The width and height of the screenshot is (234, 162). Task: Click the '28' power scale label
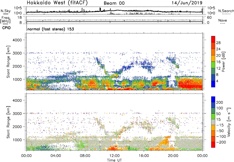[x=218, y=43]
